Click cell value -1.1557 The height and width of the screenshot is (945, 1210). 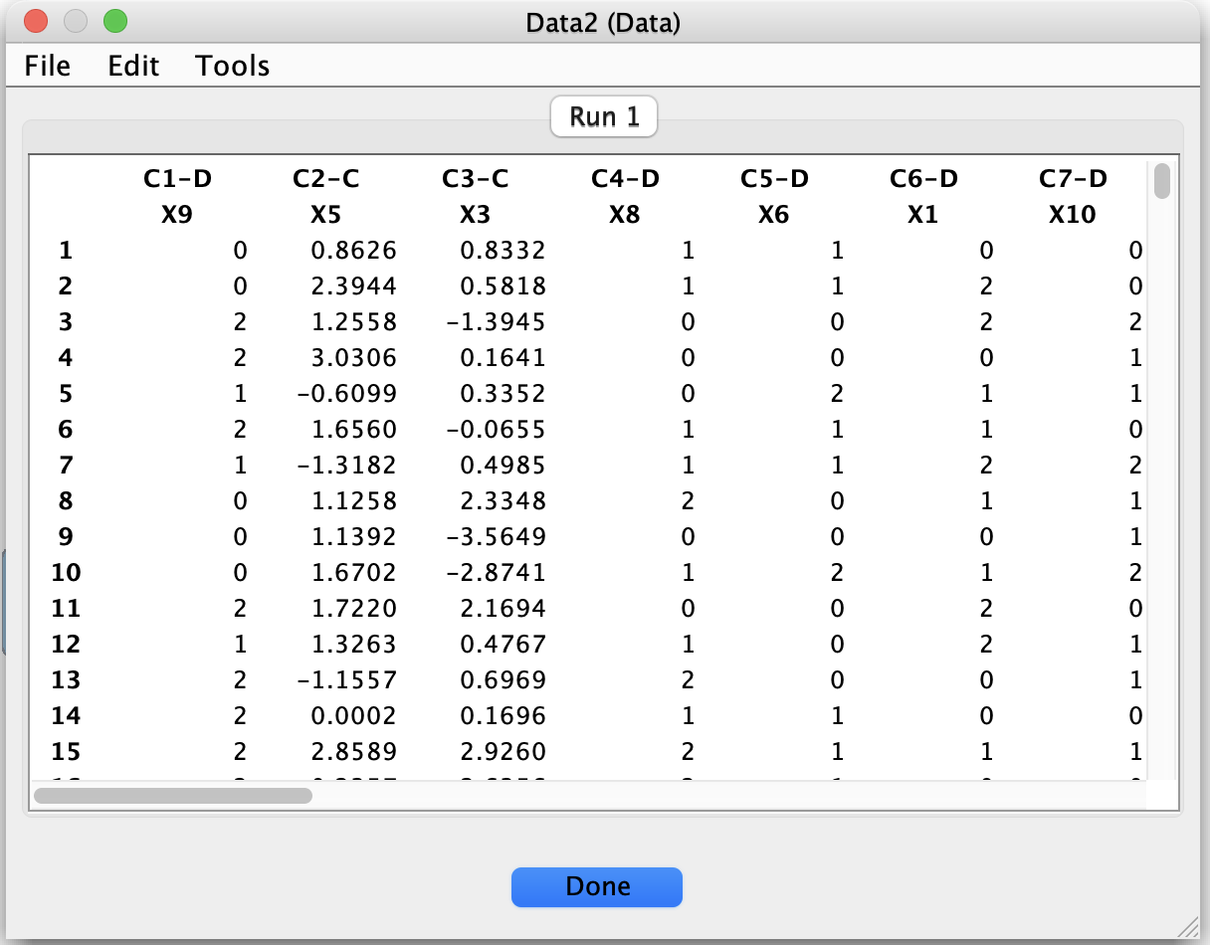point(347,680)
